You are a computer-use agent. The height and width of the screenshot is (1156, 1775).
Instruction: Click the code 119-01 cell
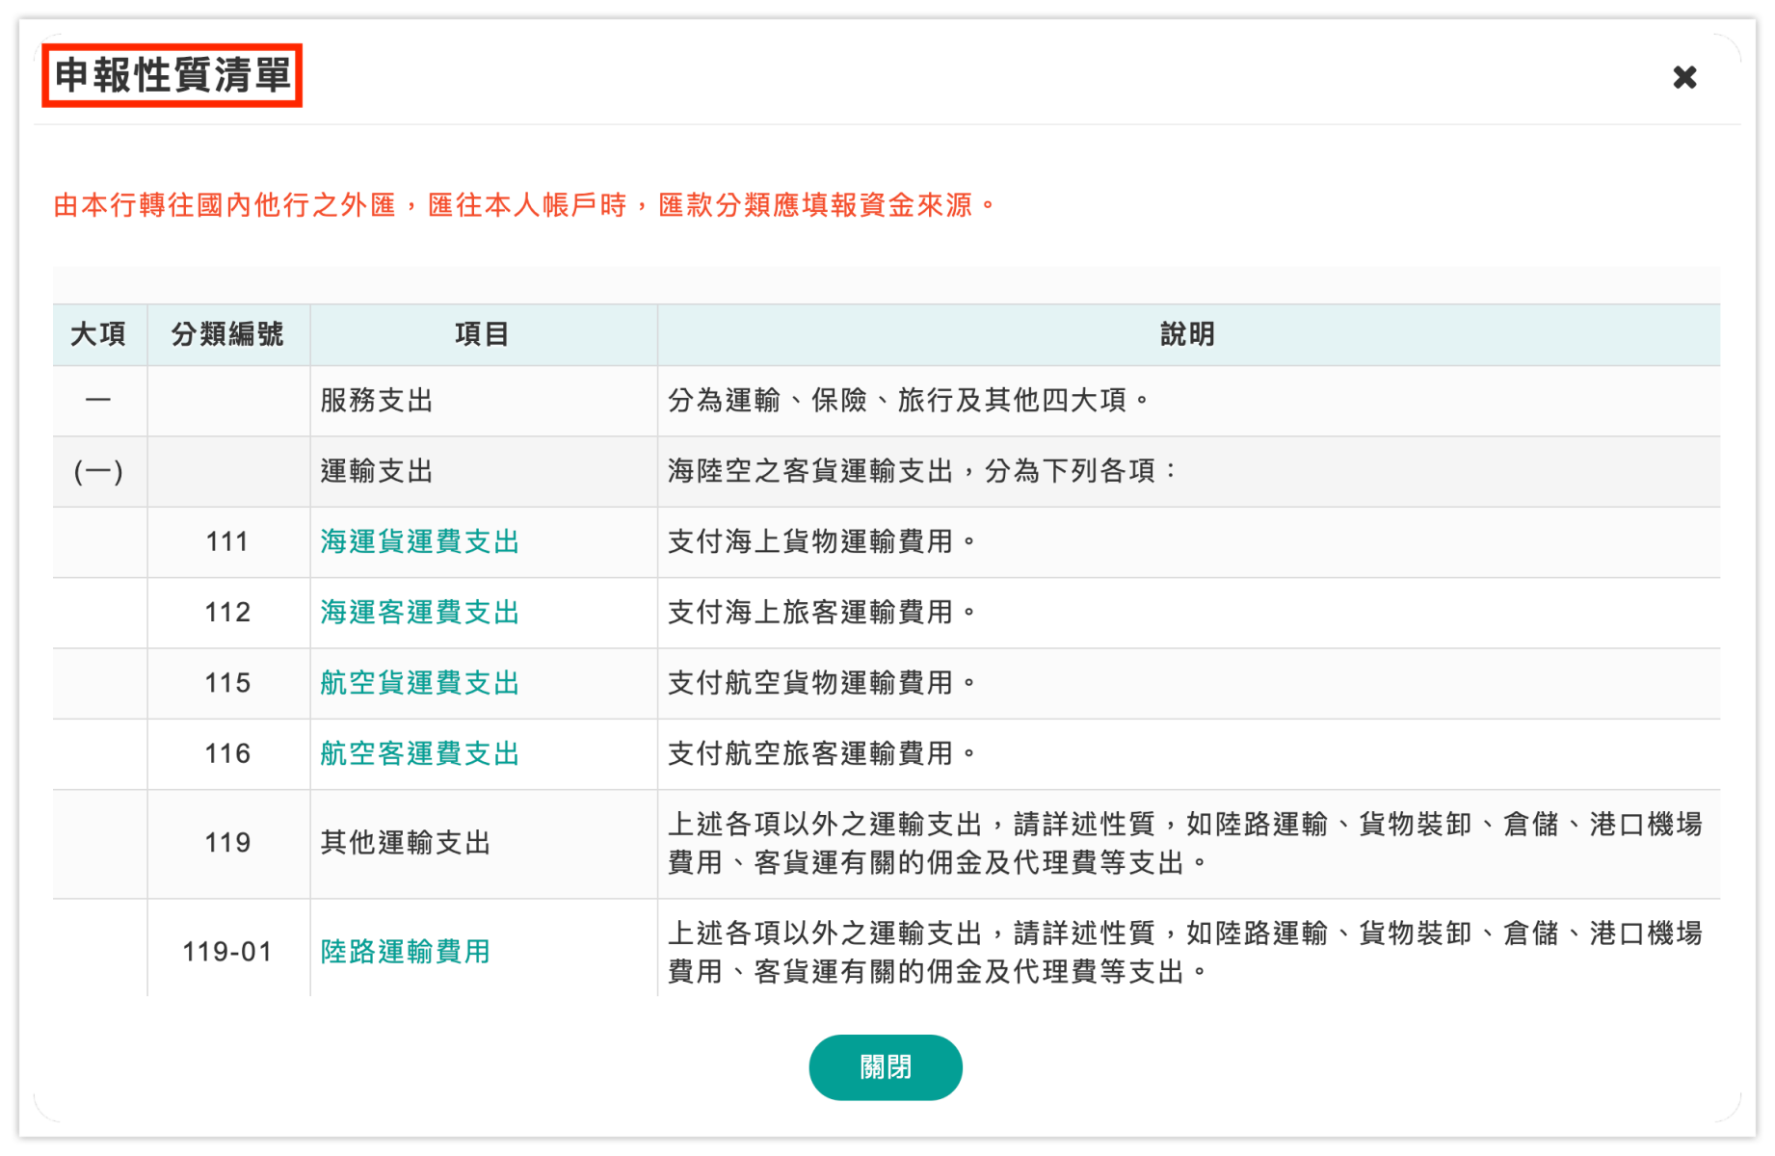point(226,952)
